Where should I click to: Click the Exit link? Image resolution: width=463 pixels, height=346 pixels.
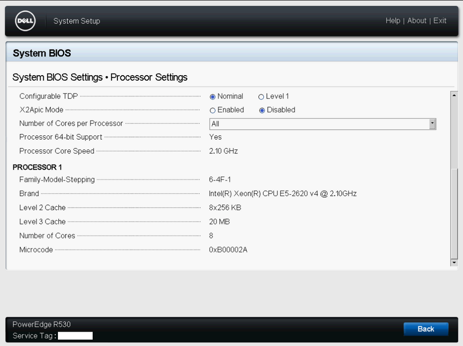440,21
